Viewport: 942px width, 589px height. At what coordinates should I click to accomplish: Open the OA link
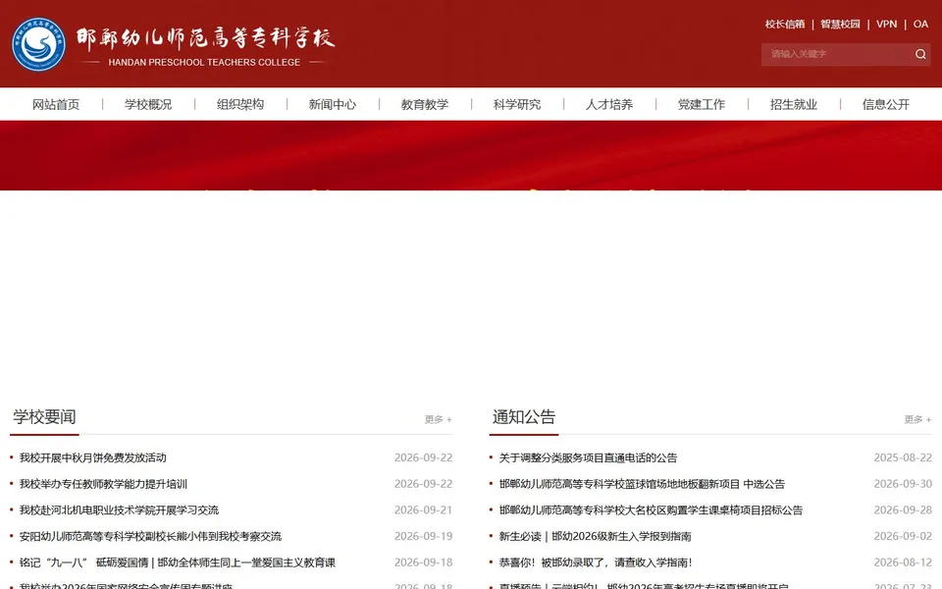click(x=920, y=24)
